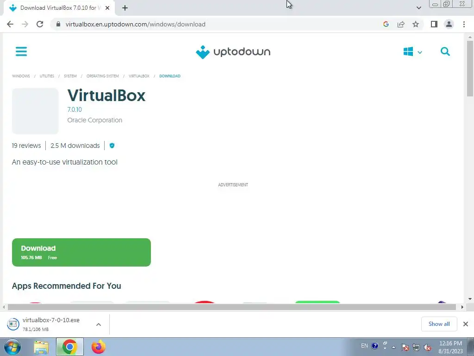
Task: Click the EN language indicator
Action: [x=364, y=346]
